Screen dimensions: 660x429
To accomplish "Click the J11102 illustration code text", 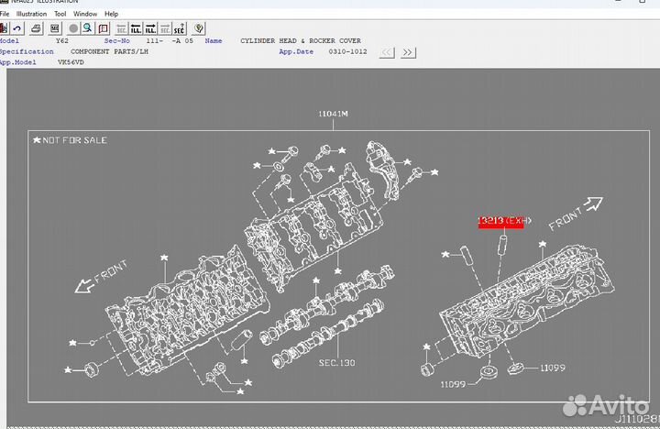I will click(637, 419).
